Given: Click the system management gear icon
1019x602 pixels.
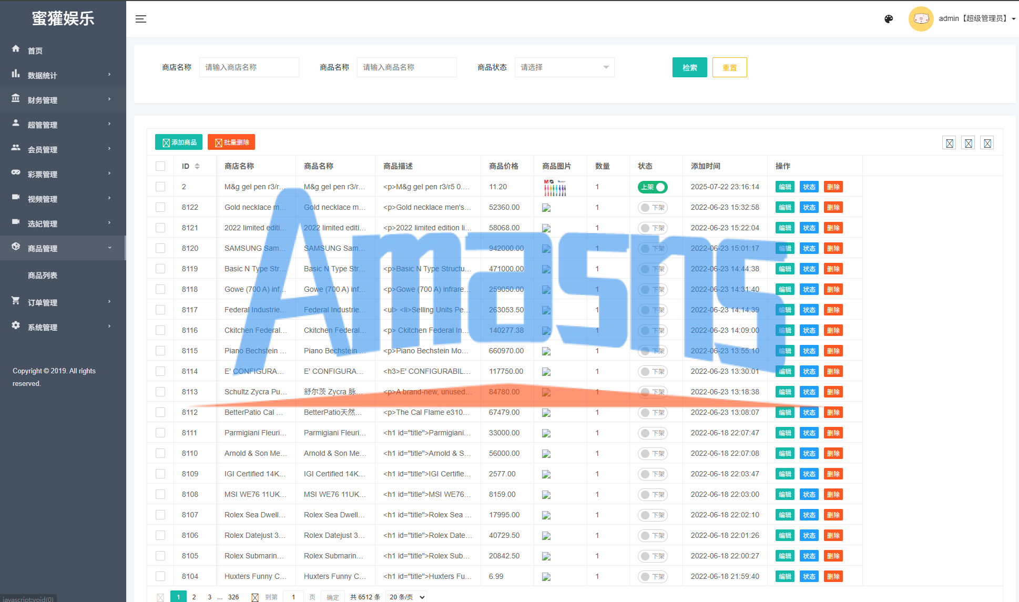Looking at the screenshot, I should 16,325.
